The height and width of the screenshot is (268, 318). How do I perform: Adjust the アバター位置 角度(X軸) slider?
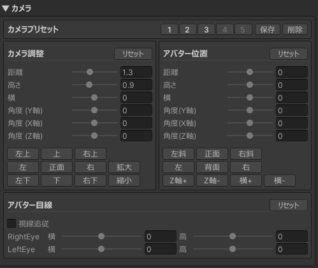(250, 123)
